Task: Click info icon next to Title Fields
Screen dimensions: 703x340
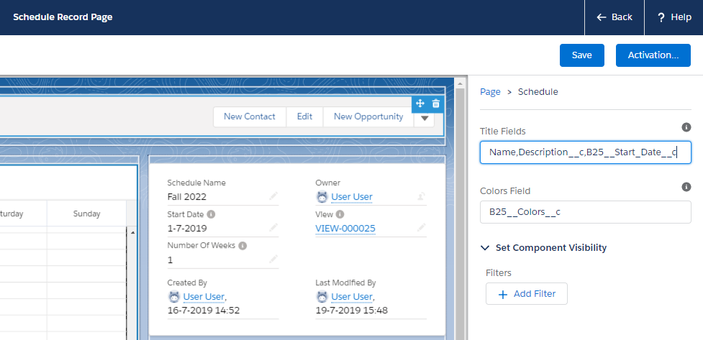Action: (x=686, y=127)
